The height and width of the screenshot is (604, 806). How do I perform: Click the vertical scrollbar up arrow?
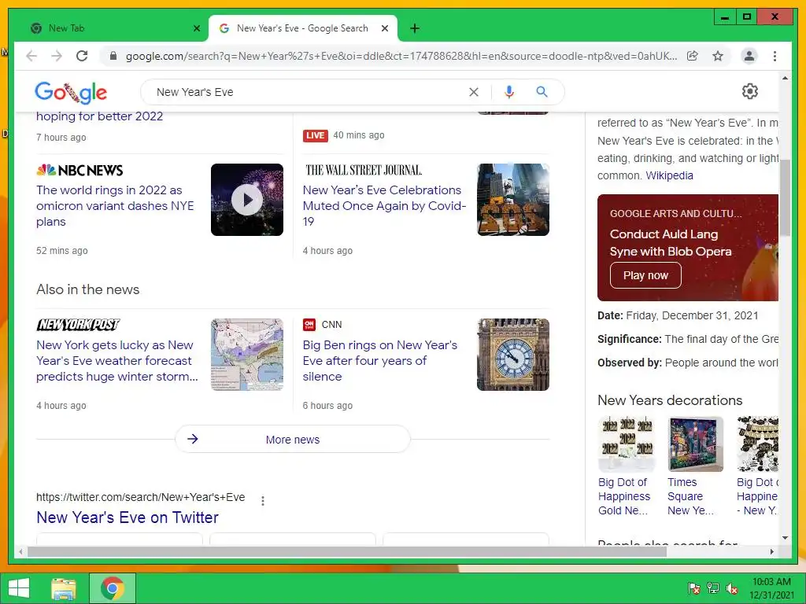click(785, 79)
